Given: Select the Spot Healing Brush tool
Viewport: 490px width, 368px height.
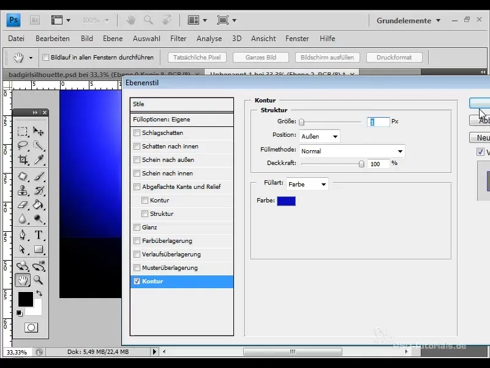Looking at the screenshot, I should tap(23, 176).
